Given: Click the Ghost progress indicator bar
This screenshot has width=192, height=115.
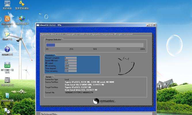Looking at the screenshot, I should click(94, 45).
